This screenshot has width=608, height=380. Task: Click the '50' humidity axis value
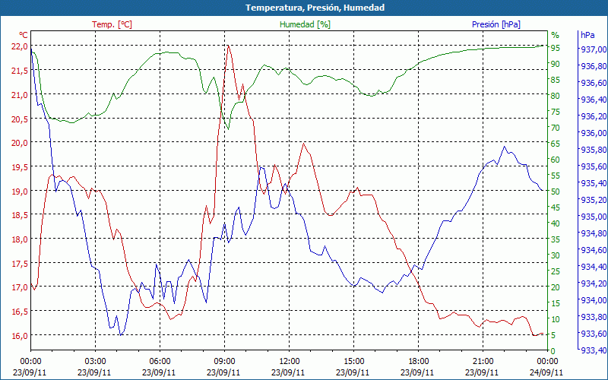pos(555,192)
